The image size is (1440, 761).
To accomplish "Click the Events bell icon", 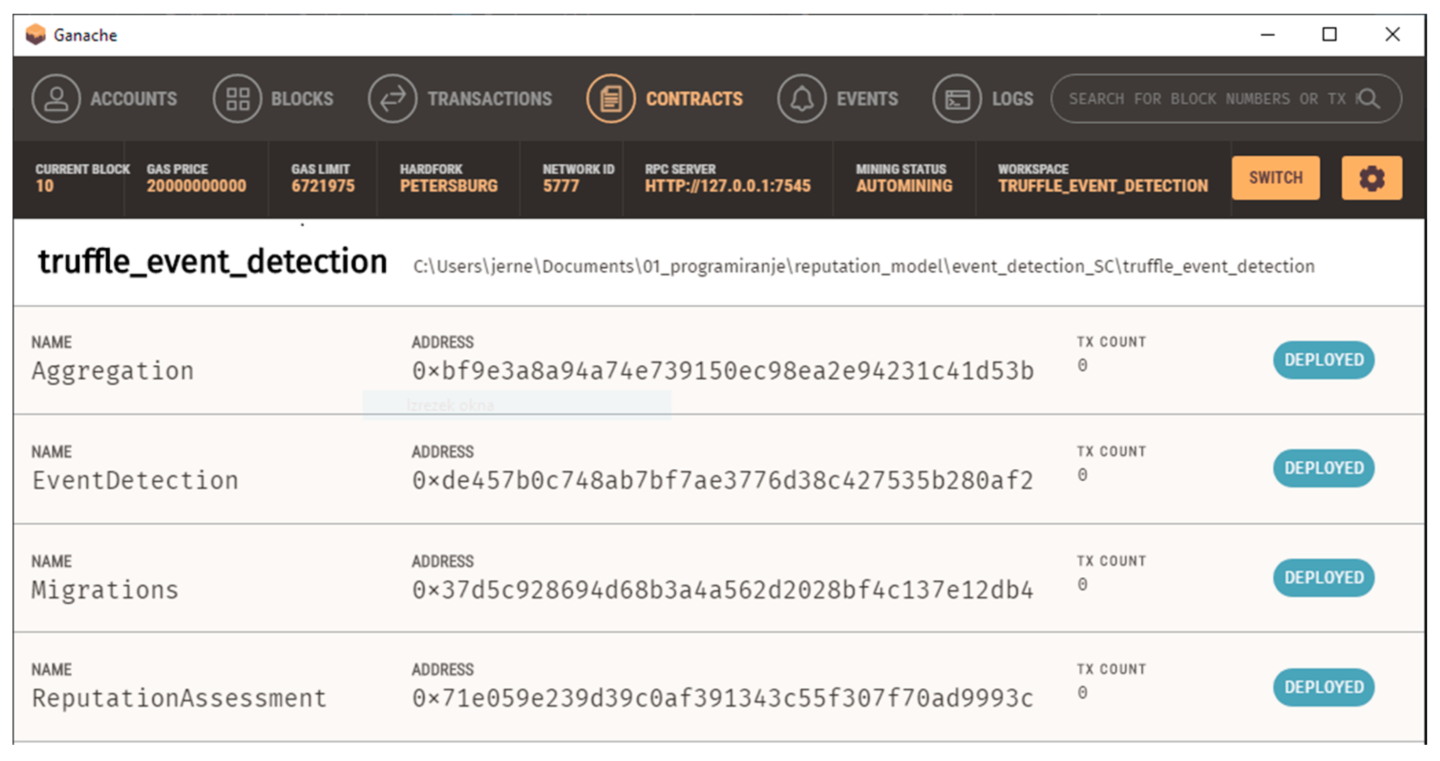I will 801,99.
